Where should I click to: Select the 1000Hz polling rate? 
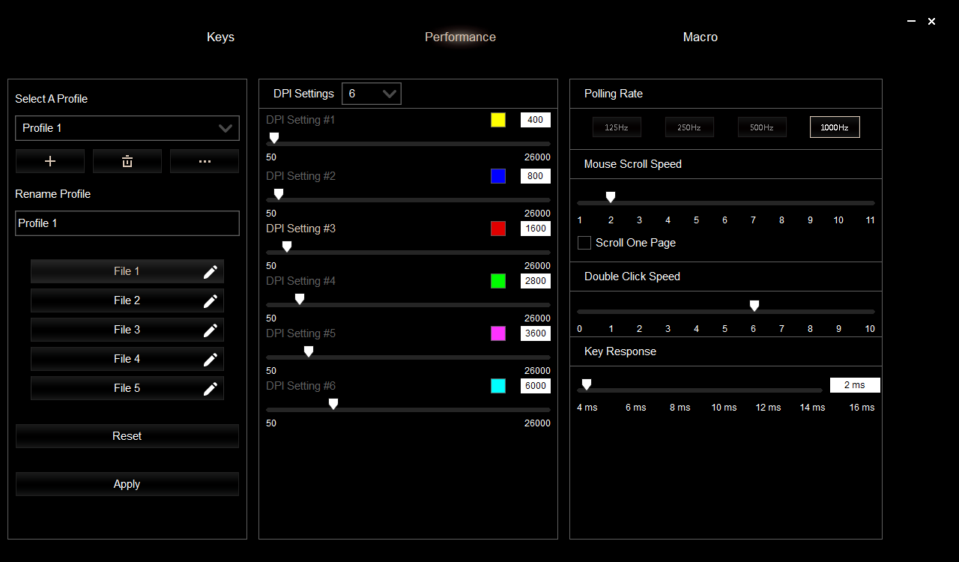point(835,127)
